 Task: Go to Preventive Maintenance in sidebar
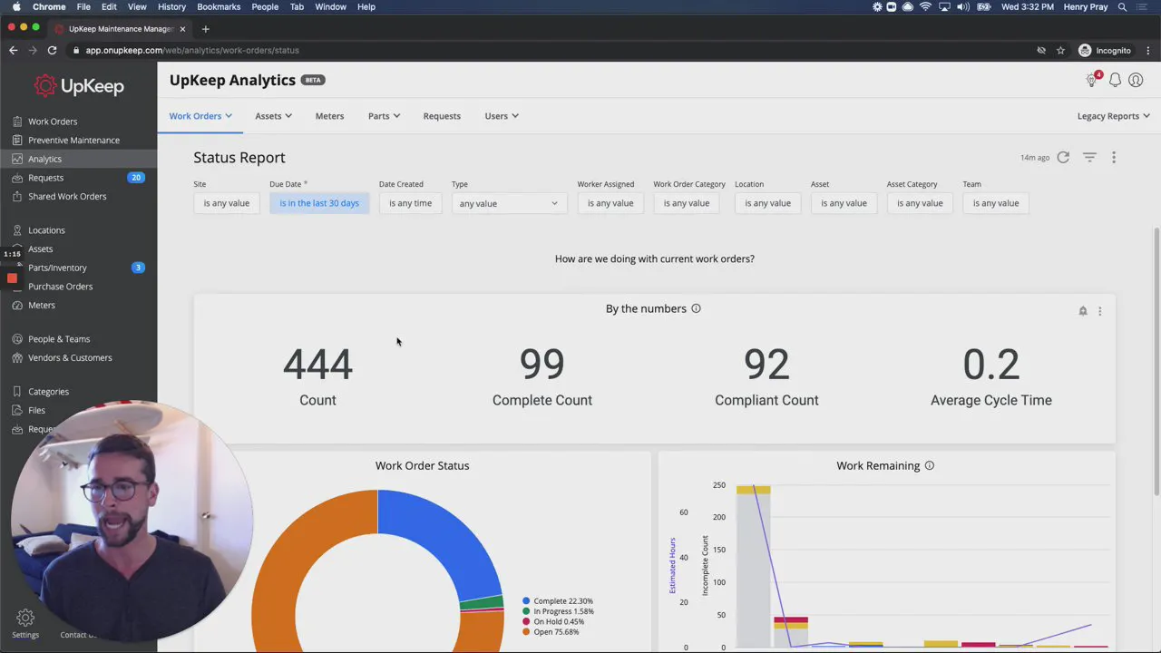click(73, 141)
